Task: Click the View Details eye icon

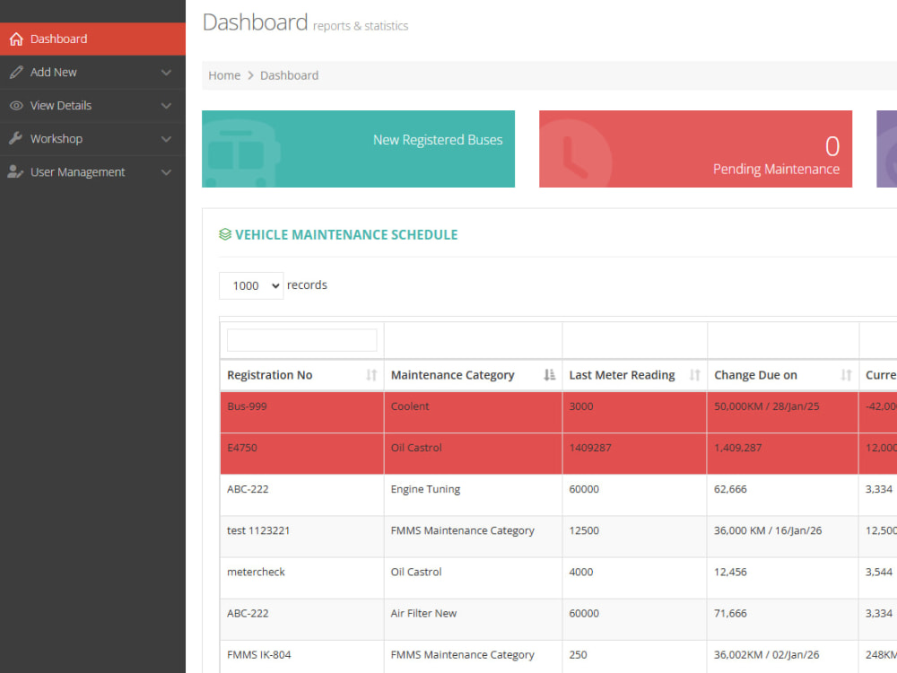Action: [16, 105]
